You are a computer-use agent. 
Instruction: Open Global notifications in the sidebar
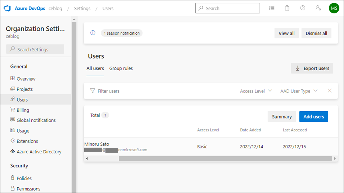click(x=36, y=120)
